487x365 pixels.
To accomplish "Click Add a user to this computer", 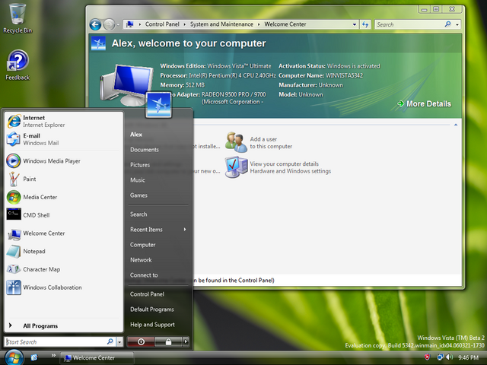I will (271, 143).
